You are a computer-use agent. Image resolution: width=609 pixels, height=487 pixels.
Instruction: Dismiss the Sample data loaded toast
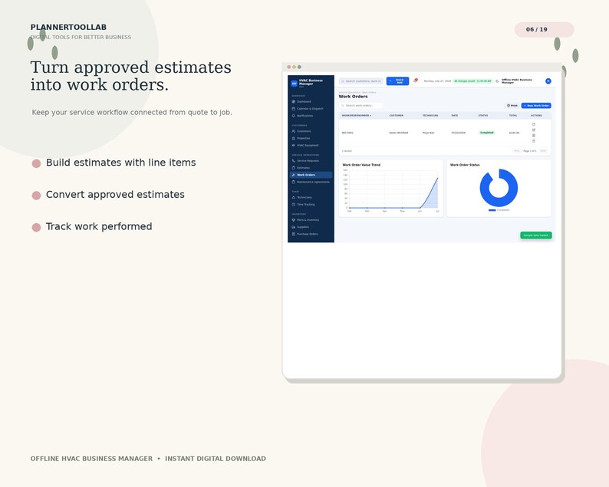[x=536, y=235]
